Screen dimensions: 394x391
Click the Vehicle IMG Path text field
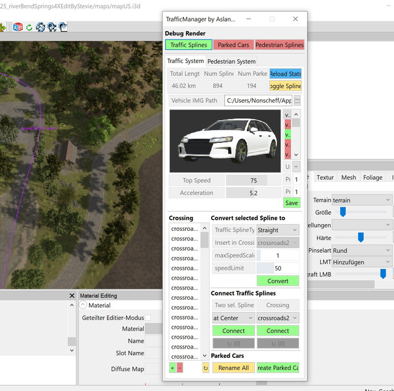(259, 101)
